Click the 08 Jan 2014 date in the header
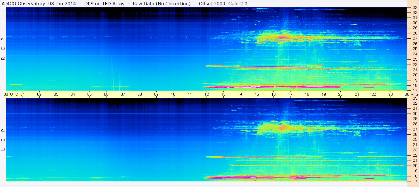419x187 pixels. pyautogui.click(x=62, y=4)
